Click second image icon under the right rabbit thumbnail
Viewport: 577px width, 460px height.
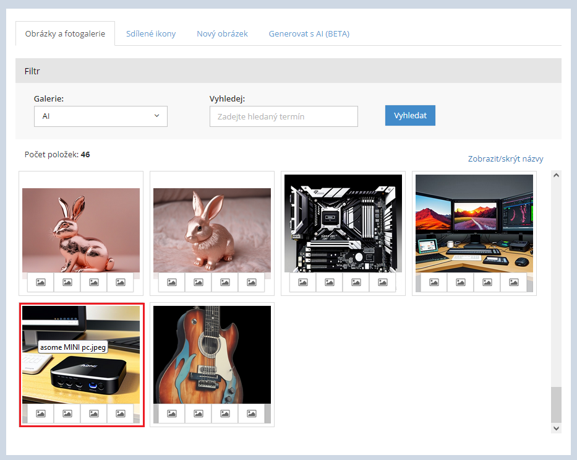199,282
